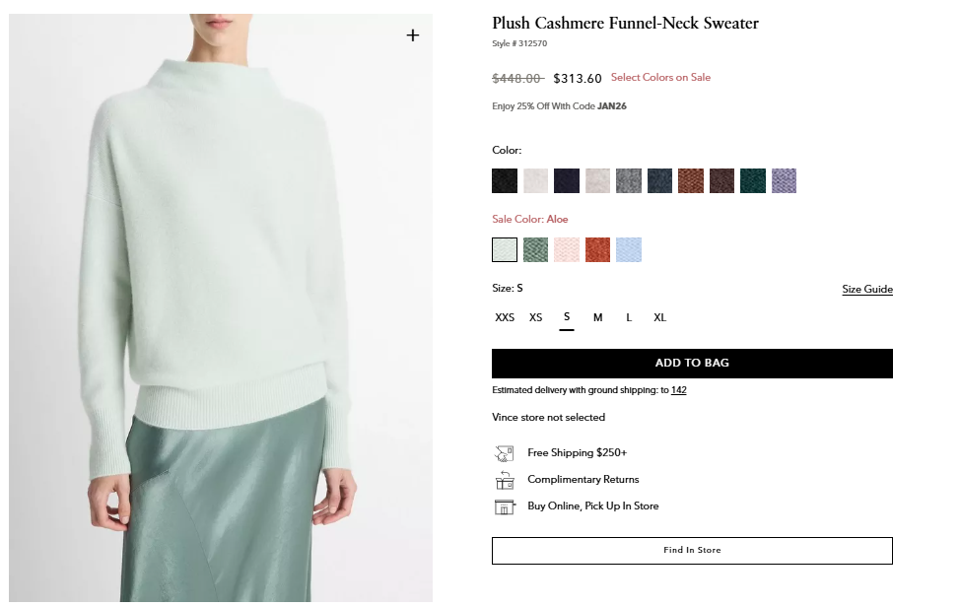Pick size M
The width and height of the screenshot is (961, 607).
[597, 317]
